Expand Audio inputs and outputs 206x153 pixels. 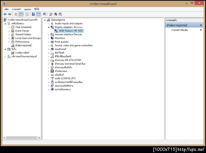(x=48, y=24)
